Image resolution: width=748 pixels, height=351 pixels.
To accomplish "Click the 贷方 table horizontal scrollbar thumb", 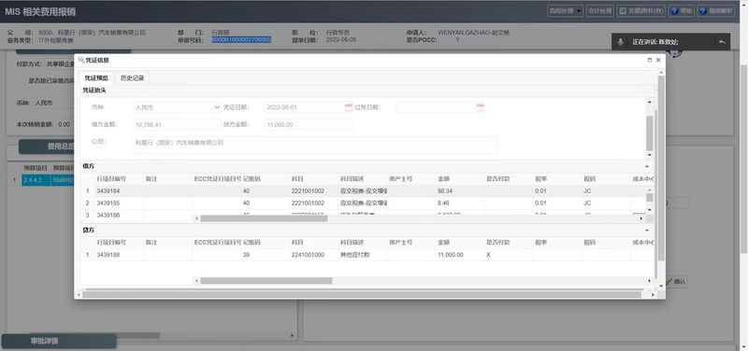I will (266, 281).
